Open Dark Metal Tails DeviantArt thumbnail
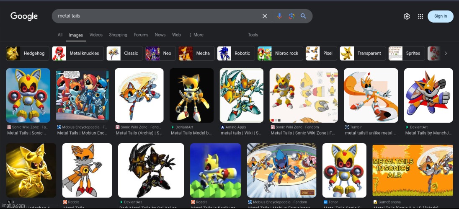This screenshot has height=209, width=459. click(151, 170)
